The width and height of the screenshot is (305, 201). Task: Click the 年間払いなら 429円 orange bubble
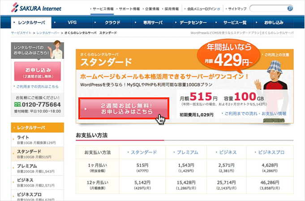click(228, 56)
